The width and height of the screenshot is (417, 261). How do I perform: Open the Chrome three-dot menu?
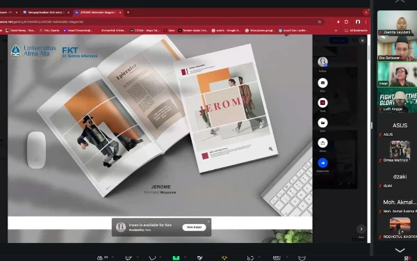366,22
